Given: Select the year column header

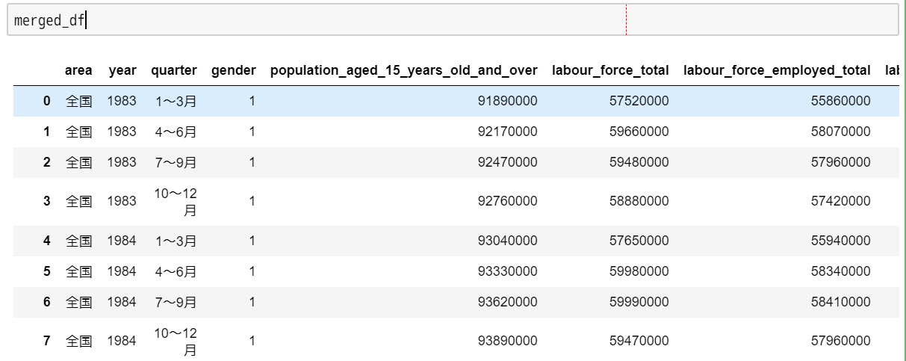Looking at the screenshot, I should pyautogui.click(x=122, y=70).
